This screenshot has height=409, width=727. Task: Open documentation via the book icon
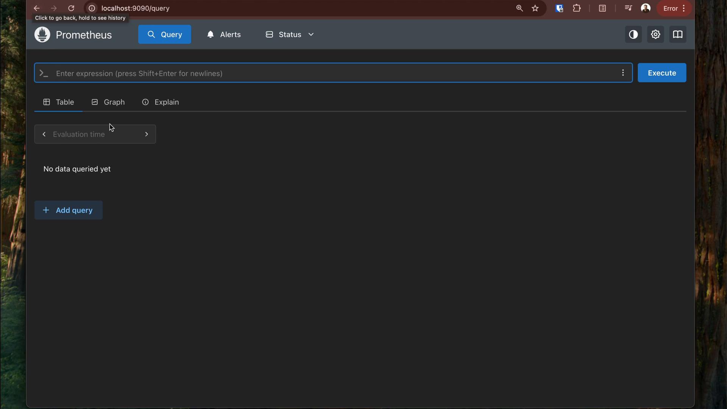coord(677,34)
